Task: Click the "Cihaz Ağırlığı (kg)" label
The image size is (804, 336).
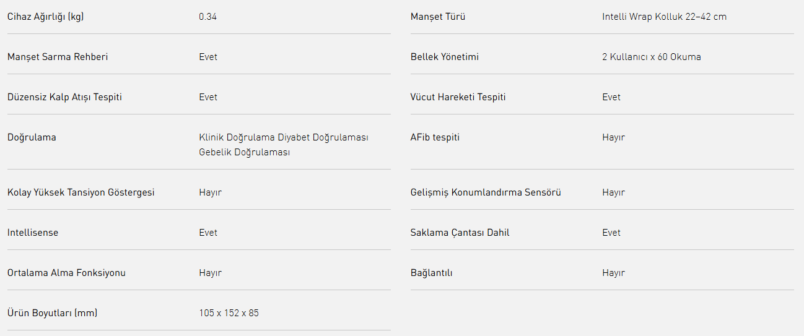Action: (x=45, y=17)
